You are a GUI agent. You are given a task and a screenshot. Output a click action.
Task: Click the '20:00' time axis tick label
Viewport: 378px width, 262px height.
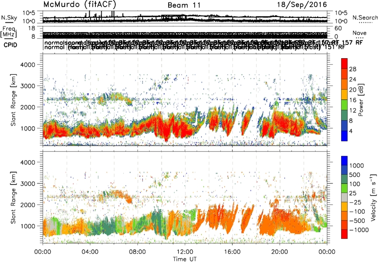click(x=280, y=252)
